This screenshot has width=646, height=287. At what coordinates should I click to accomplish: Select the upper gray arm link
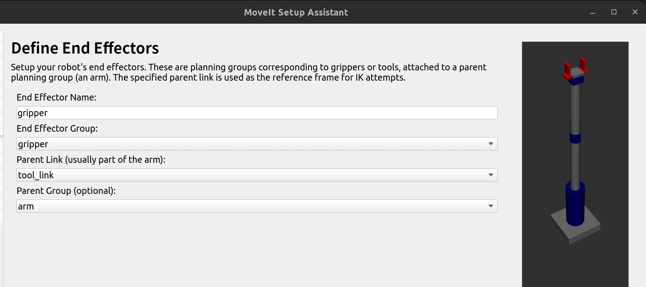point(575,109)
